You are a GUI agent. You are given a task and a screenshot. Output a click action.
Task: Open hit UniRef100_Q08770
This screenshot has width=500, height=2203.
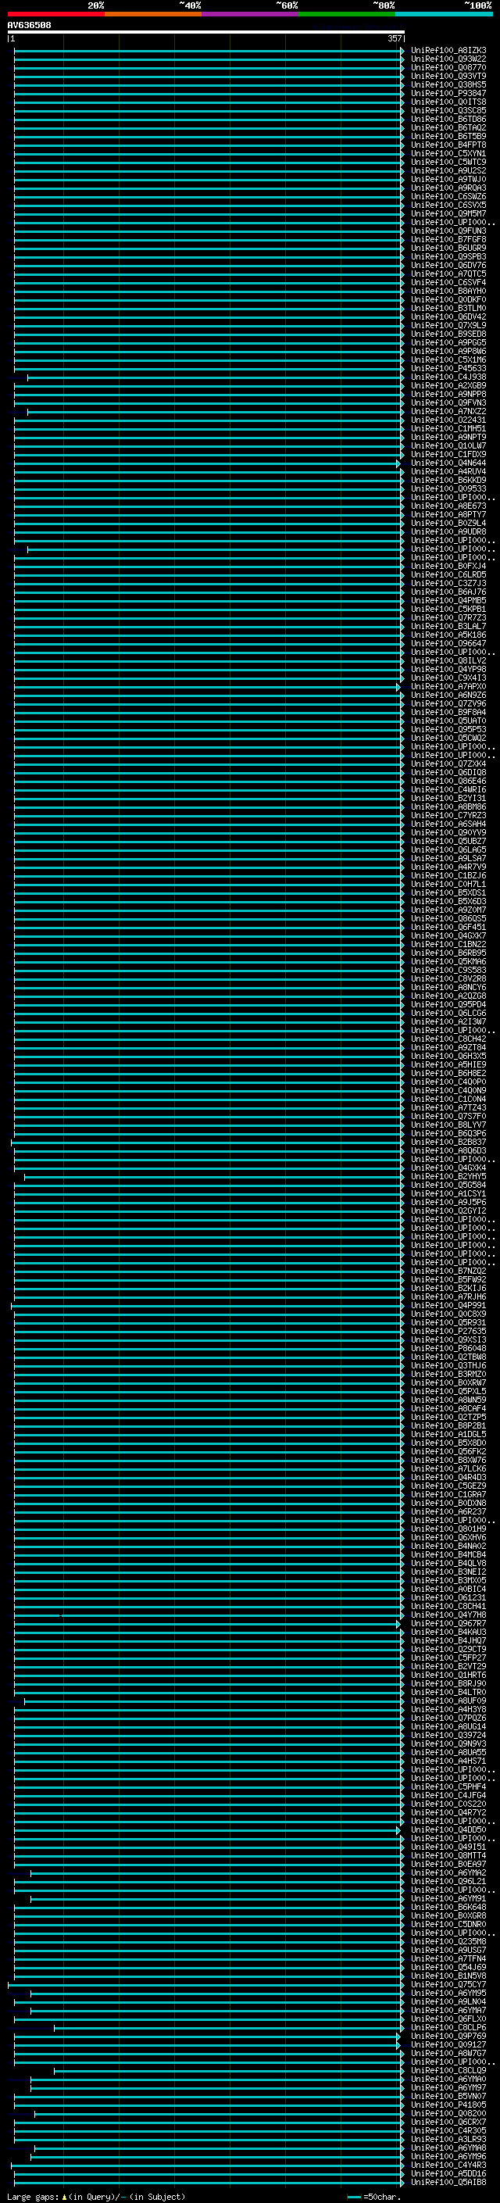pos(448,67)
